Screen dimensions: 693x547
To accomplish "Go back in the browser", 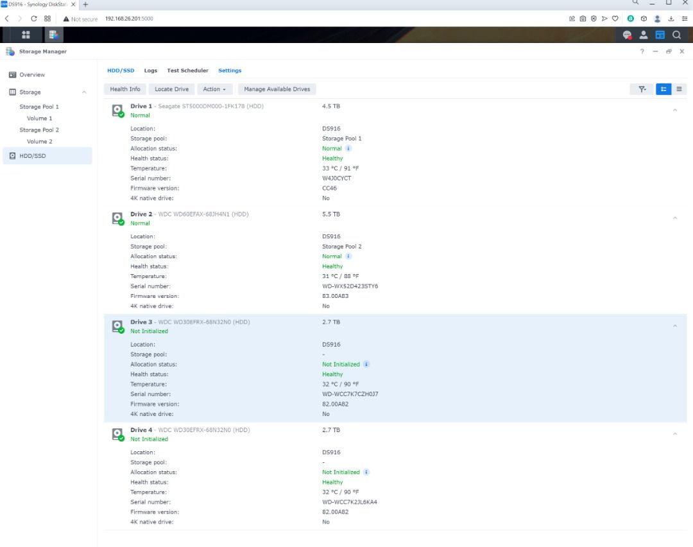I will pos(6,19).
